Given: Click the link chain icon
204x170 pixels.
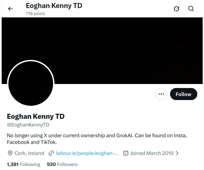Looking at the screenshot, I should [51, 153].
